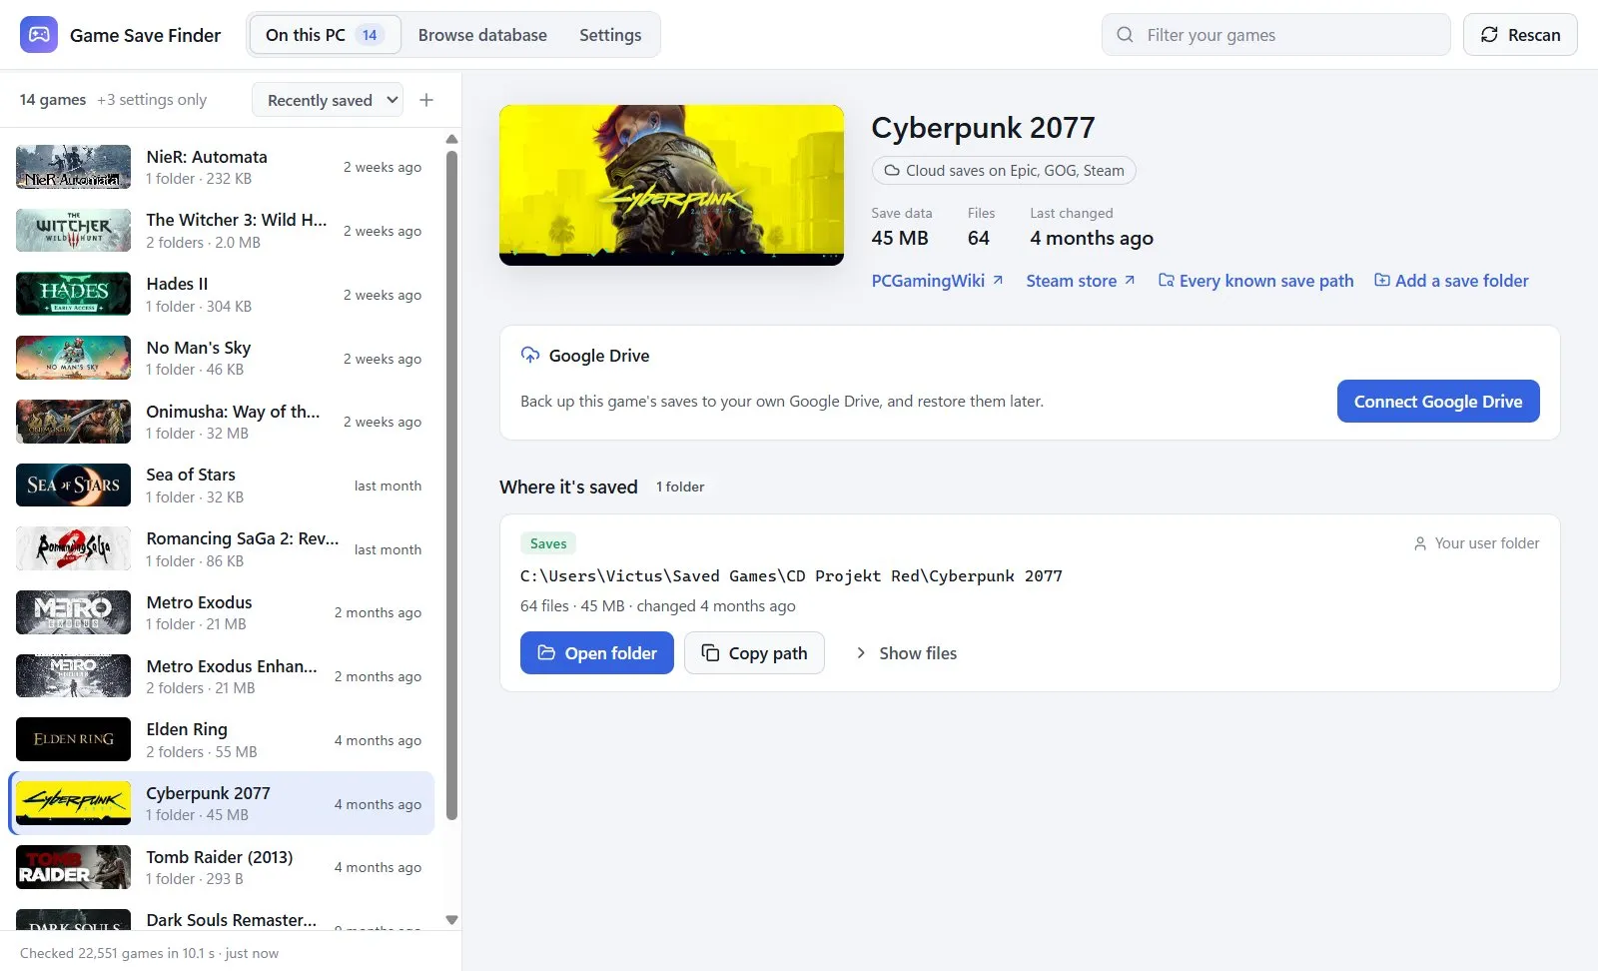The height and width of the screenshot is (971, 1598).
Task: Click the game list scrollbar thumb
Action: (451, 485)
